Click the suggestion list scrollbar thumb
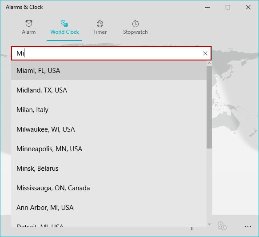The width and height of the screenshot is (259, 237). [209, 107]
